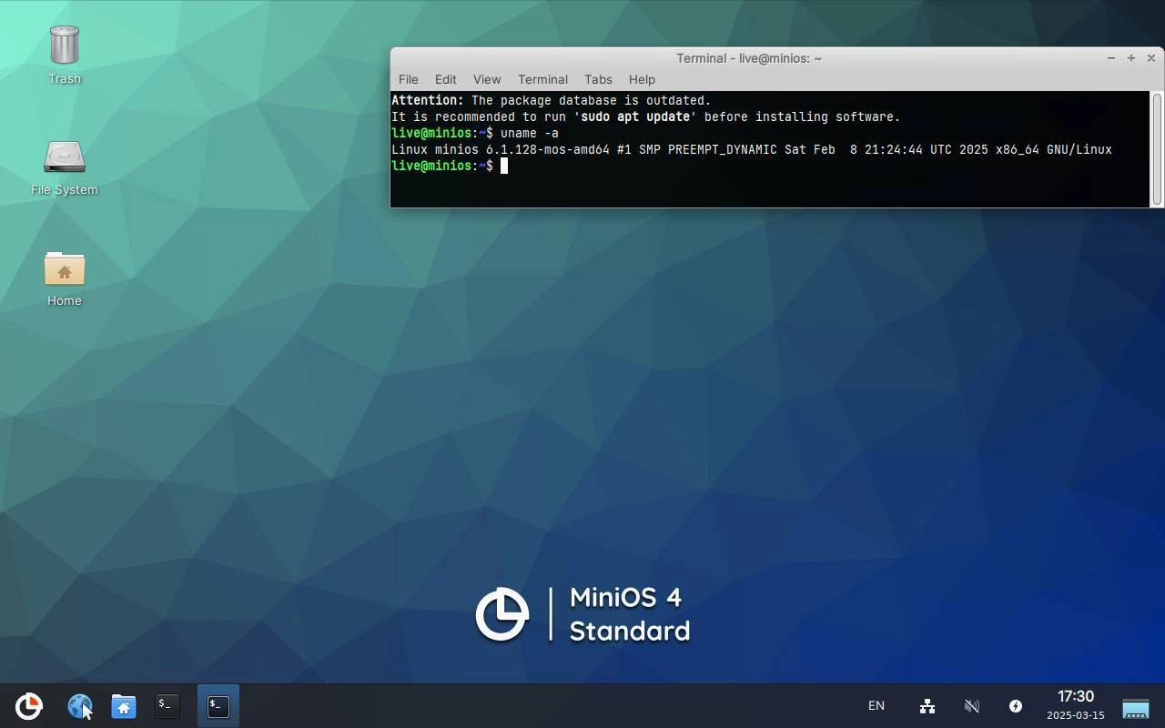This screenshot has height=728, width=1165.
Task: Open the file manager from the panel
Action: coord(124,706)
